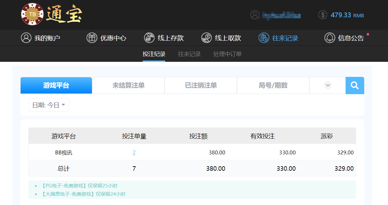The image size is (388, 205).
Task: Click the dollar sign balance icon
Action: 322,15
